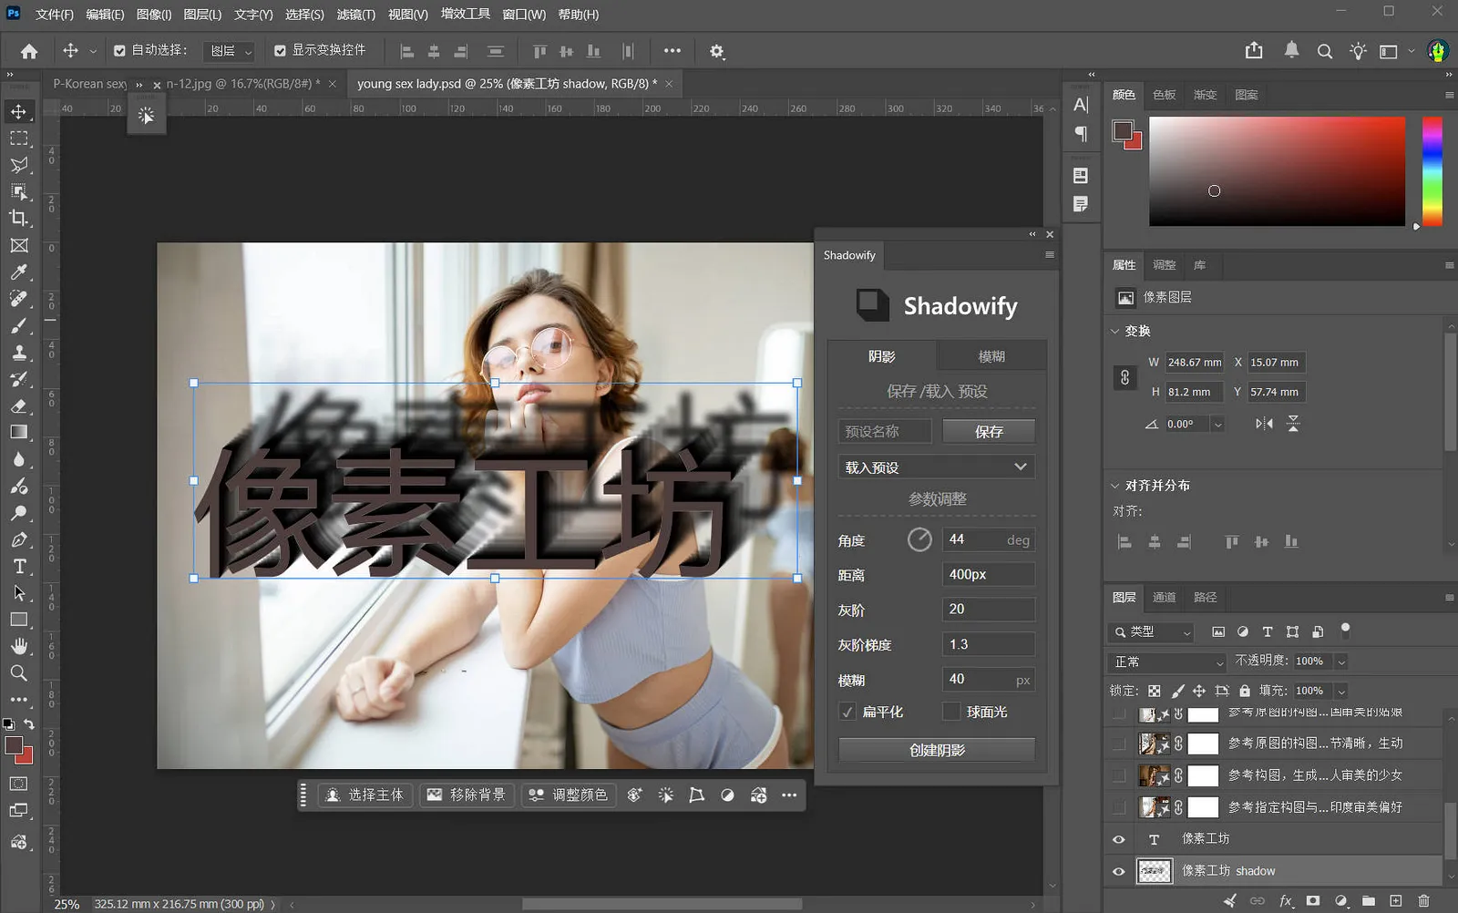Click flip horizontal icon in Properties

click(1264, 424)
